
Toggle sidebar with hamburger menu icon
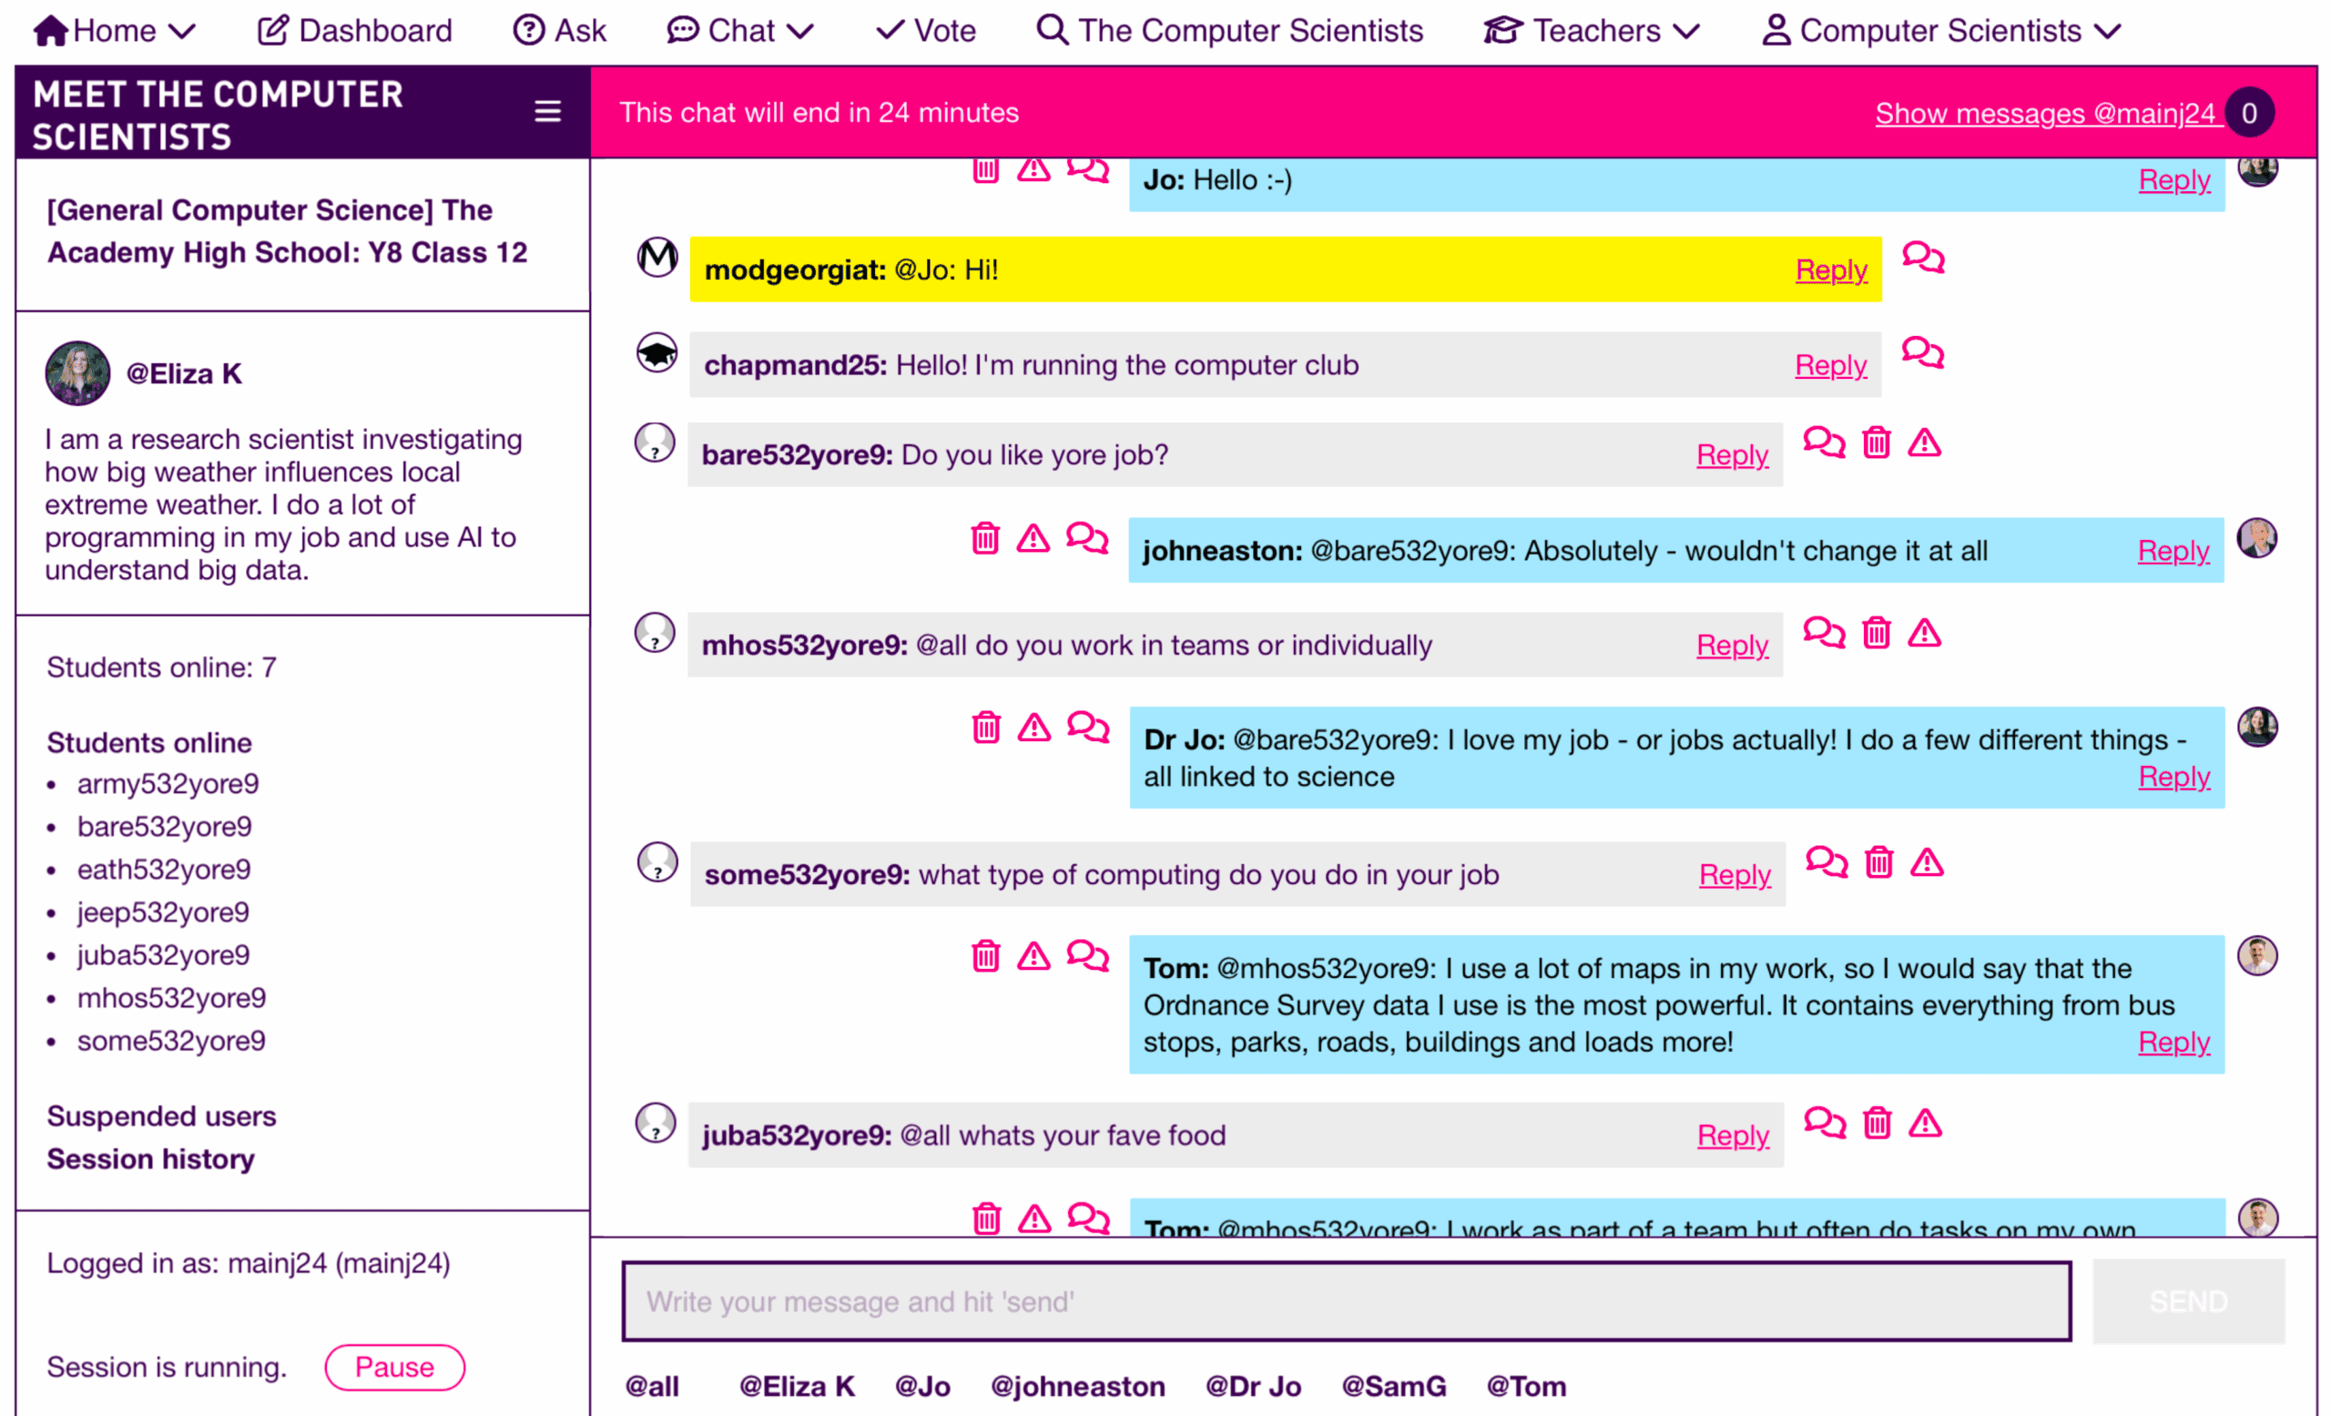pyautogui.click(x=548, y=112)
